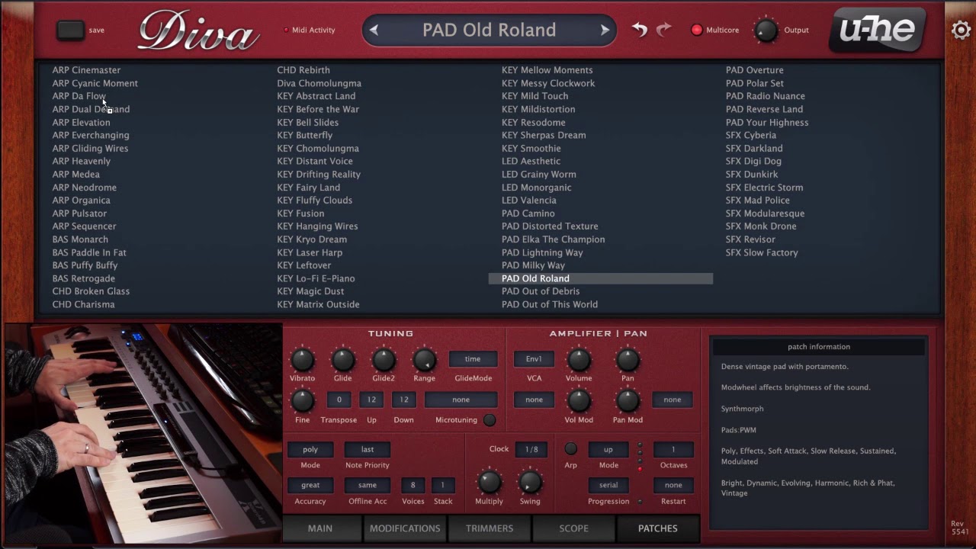The width and height of the screenshot is (976, 549).
Task: Load the PAD Milky Way patch
Action: pyautogui.click(x=533, y=265)
